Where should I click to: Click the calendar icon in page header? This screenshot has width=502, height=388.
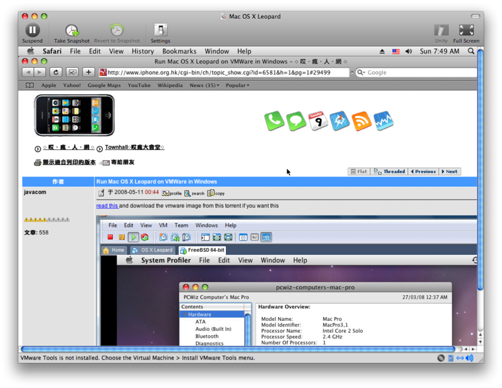pyautogui.click(x=318, y=121)
